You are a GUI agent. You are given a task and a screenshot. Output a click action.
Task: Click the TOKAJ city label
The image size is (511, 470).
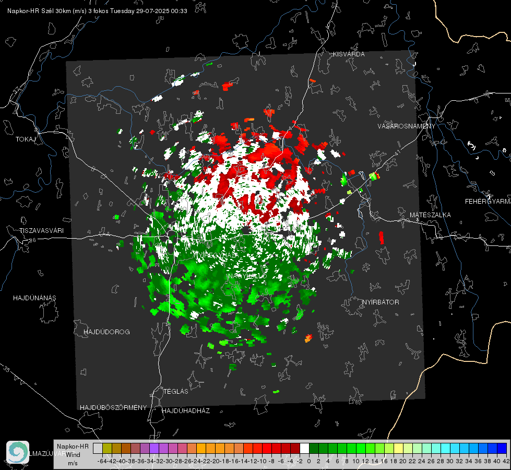coord(26,139)
